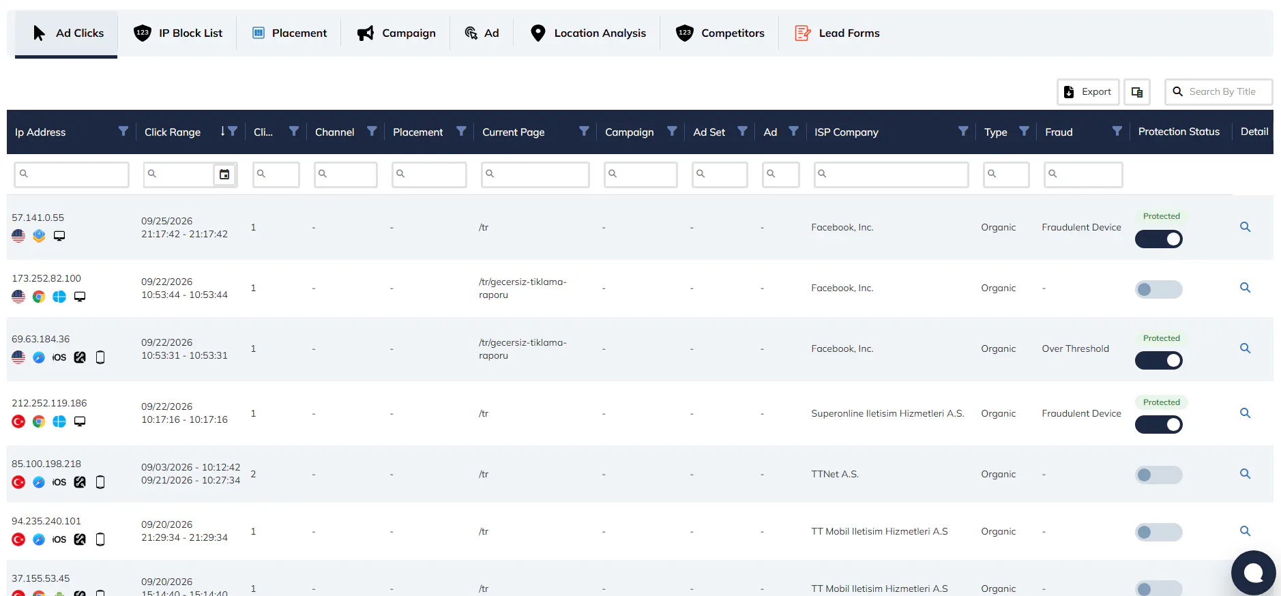
Task: Turn off protection for 69.63.184.36
Action: point(1158,361)
